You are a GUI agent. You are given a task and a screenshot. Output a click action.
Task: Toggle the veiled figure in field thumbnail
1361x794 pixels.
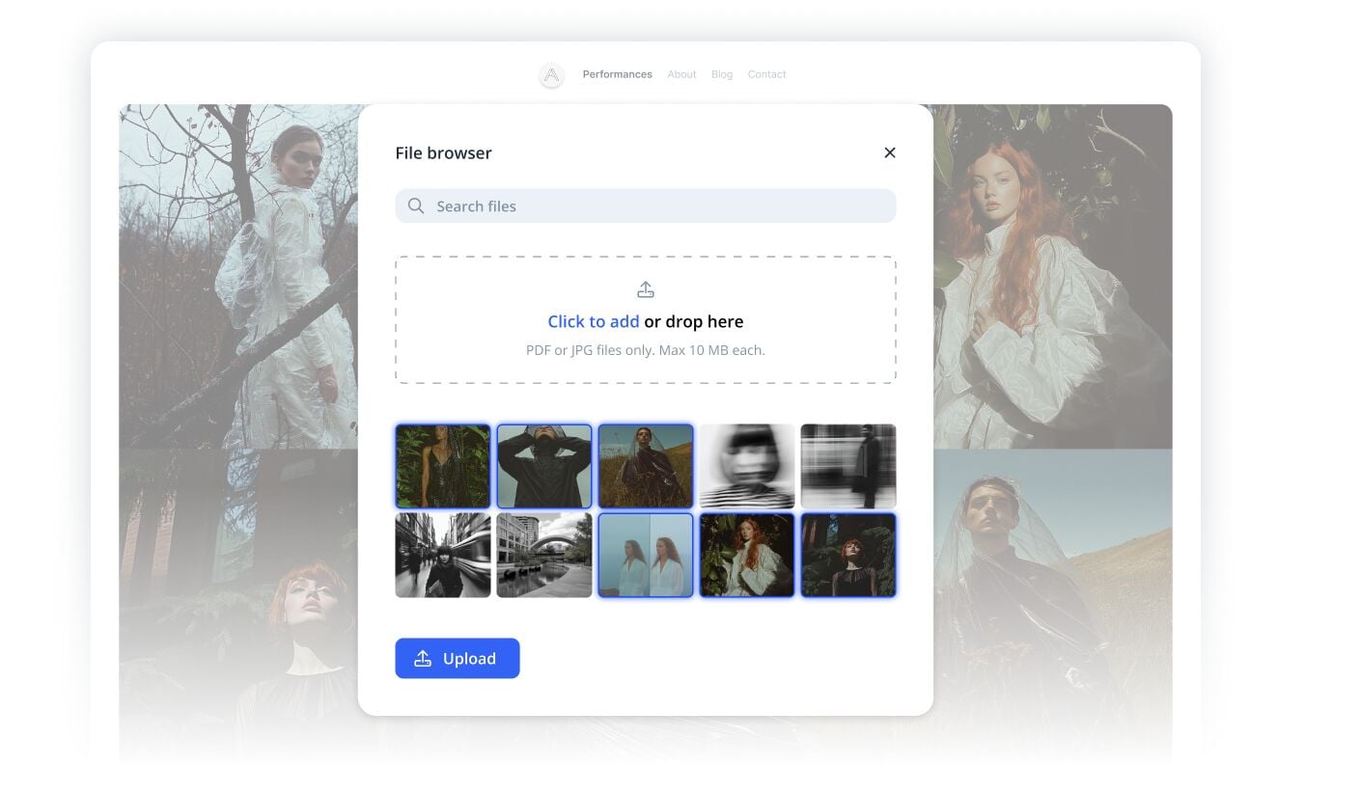pyautogui.click(x=646, y=466)
